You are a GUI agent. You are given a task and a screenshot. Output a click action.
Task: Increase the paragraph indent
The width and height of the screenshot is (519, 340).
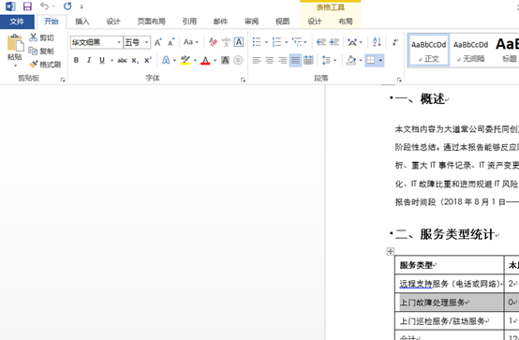coord(334,42)
